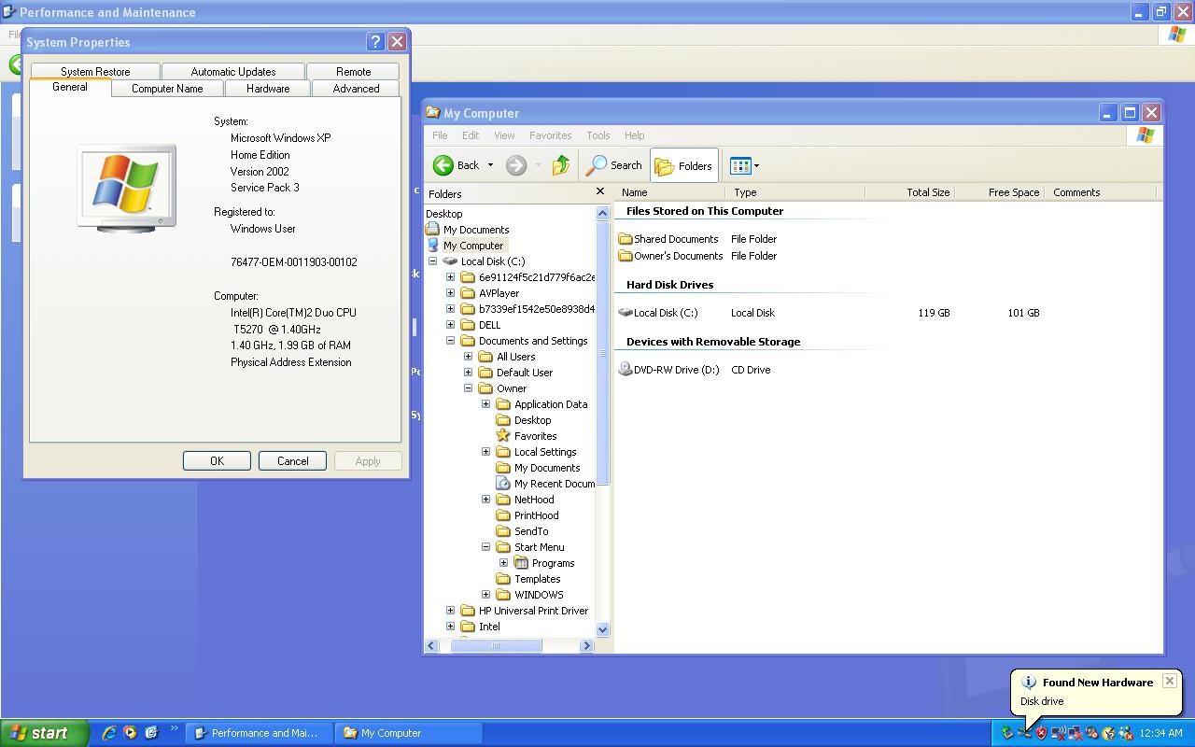Viewport: 1195px width, 747px height.
Task: Select Shared Documents folder
Action: click(668, 239)
